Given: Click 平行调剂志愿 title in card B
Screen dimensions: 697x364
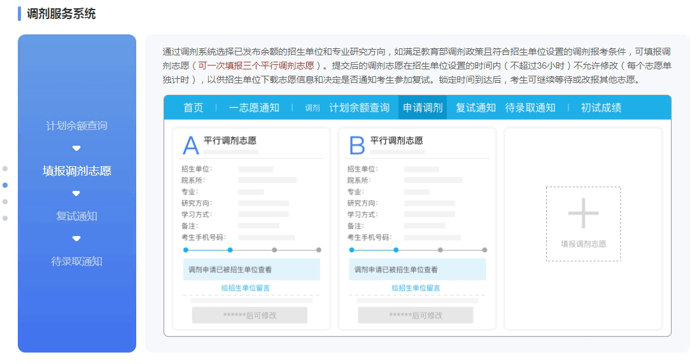Looking at the screenshot, I should click(x=397, y=141).
